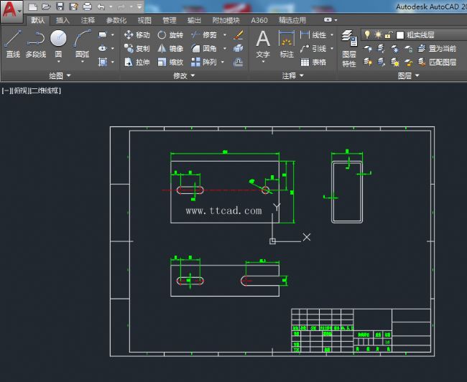Viewport: 467px width, 382px height.
Task: Toggle 粗实线层 padlock lock state
Action: (x=389, y=35)
